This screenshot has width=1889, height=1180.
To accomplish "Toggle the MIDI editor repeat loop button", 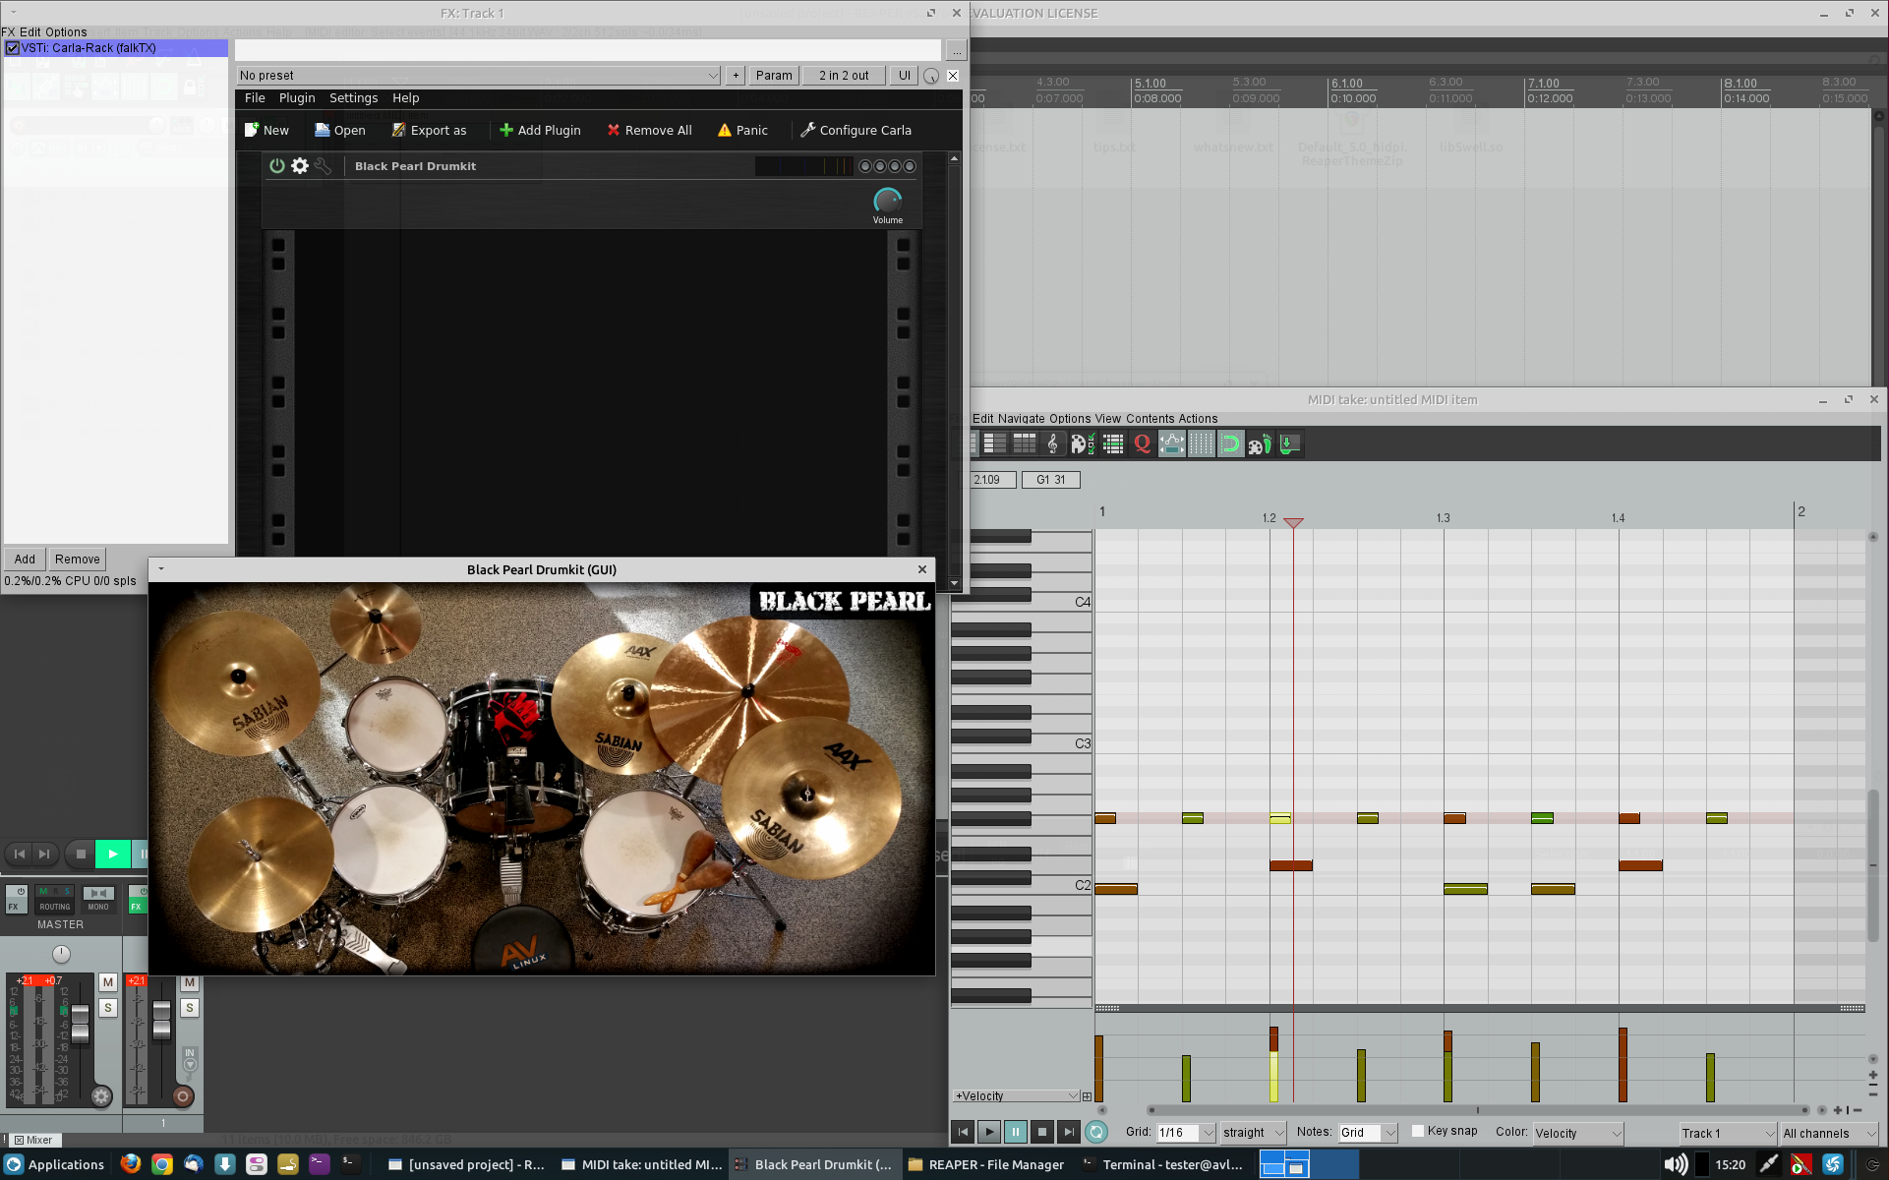I will pos(1095,1132).
